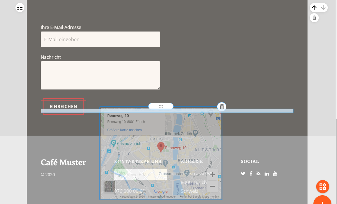Click the EINREICHEN submit button

63,106
